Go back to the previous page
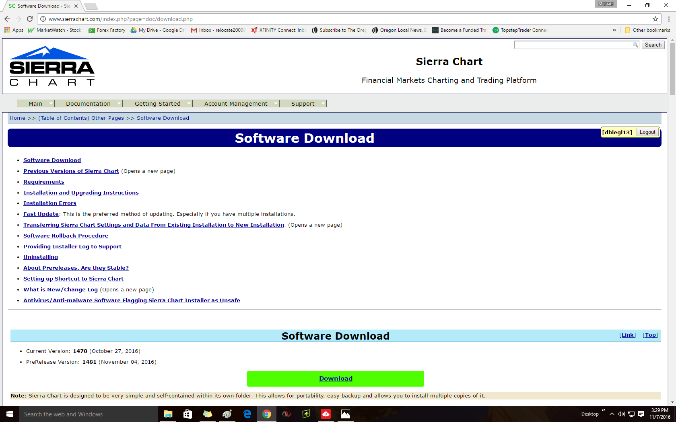Viewport: 676px width, 422px height. click(x=7, y=19)
